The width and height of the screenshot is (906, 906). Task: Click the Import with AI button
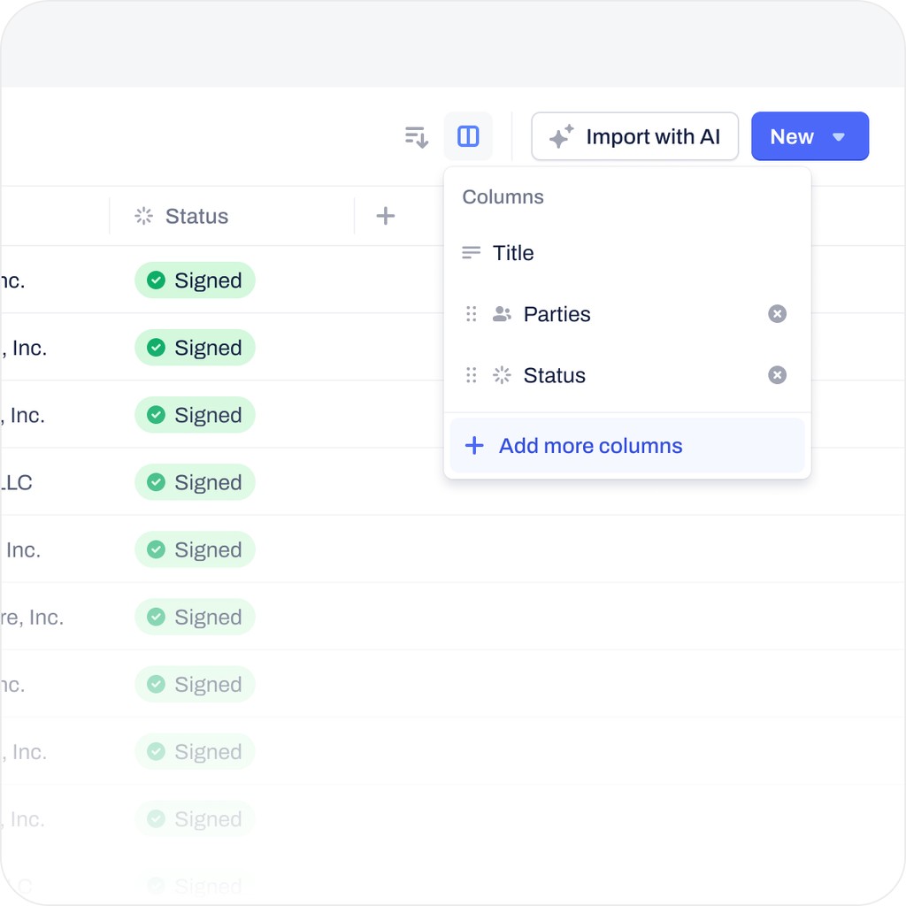point(634,136)
